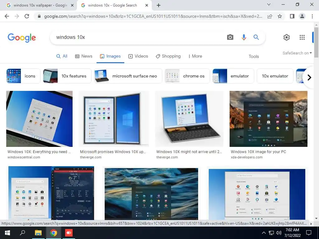Viewport: 319px width, 239px height.
Task: Open Windows 10X image for your PC link
Action: [x=258, y=152]
